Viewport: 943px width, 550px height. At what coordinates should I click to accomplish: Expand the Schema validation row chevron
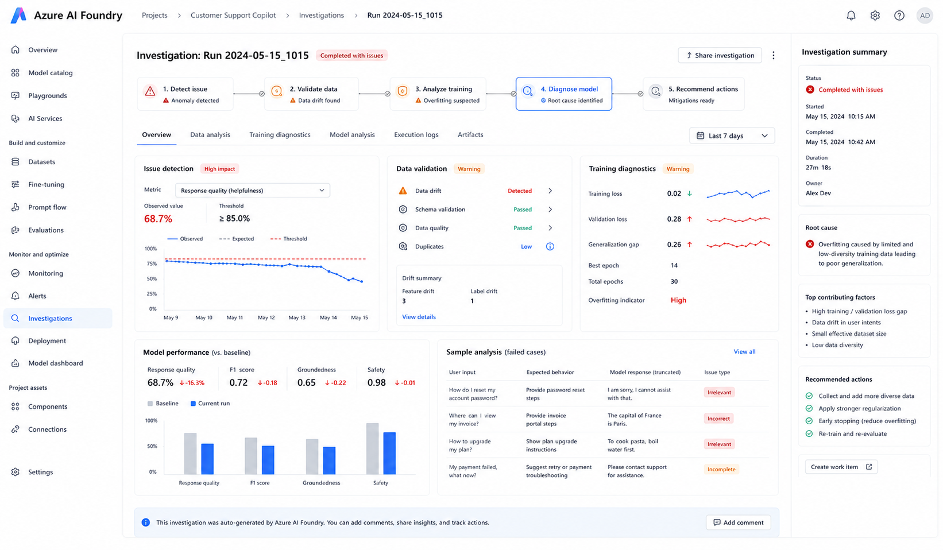tap(550, 210)
